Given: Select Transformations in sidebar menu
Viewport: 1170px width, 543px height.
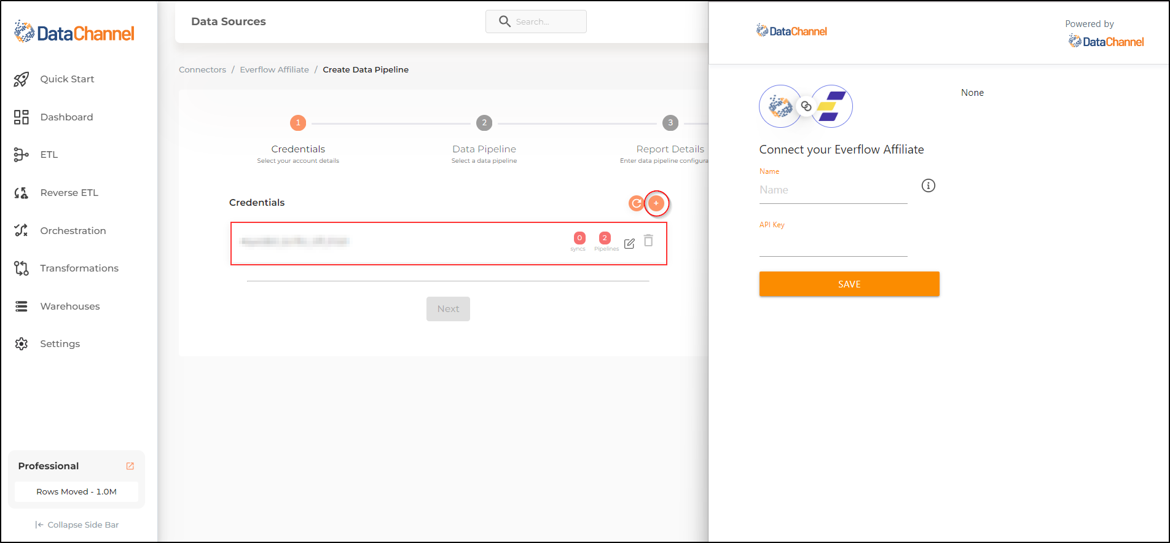Looking at the screenshot, I should 79,268.
